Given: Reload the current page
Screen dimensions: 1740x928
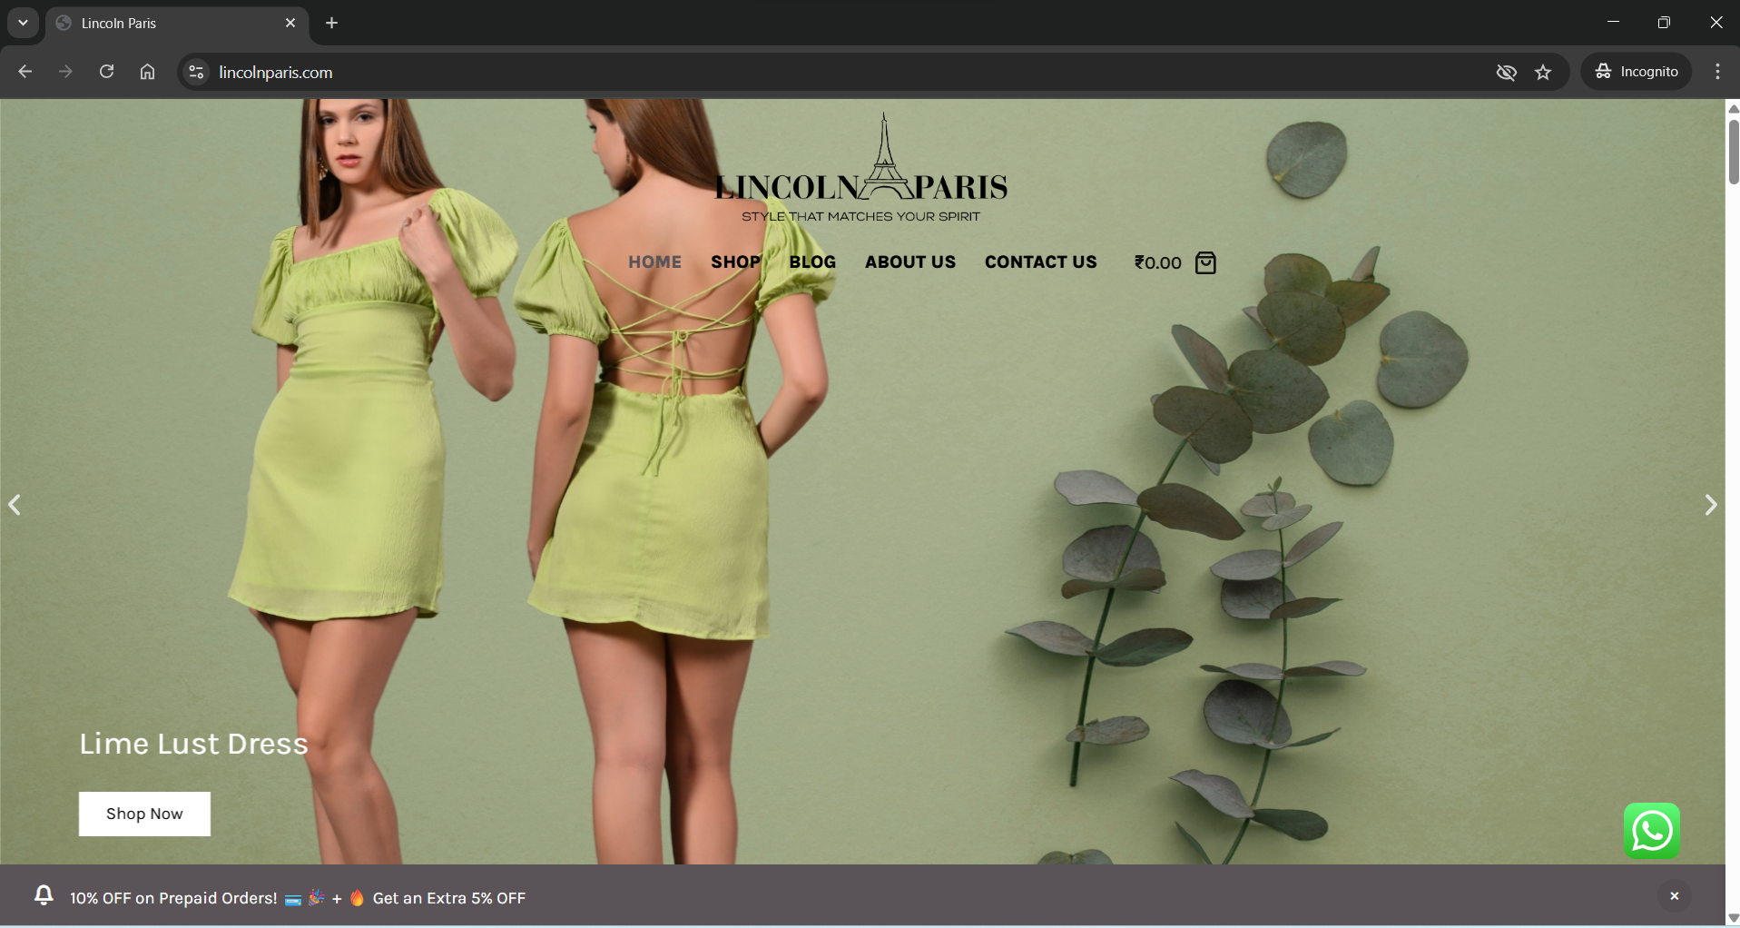Looking at the screenshot, I should [x=106, y=72].
